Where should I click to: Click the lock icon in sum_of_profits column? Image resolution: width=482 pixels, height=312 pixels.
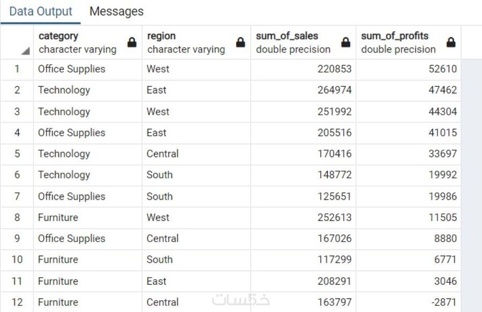(451, 43)
